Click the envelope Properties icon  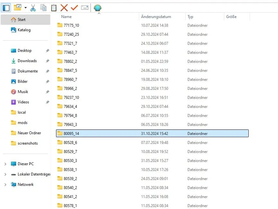tap(85, 7)
